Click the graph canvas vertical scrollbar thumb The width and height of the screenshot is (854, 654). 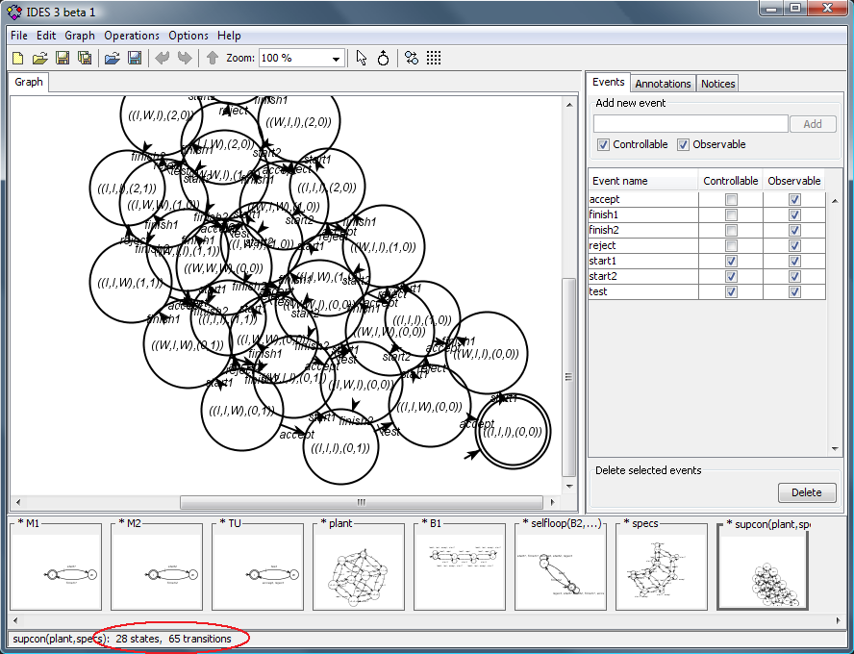click(568, 377)
